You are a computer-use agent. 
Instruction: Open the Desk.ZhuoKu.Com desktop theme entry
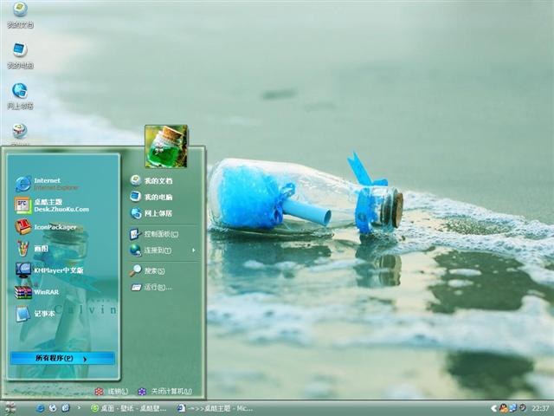(x=52, y=205)
